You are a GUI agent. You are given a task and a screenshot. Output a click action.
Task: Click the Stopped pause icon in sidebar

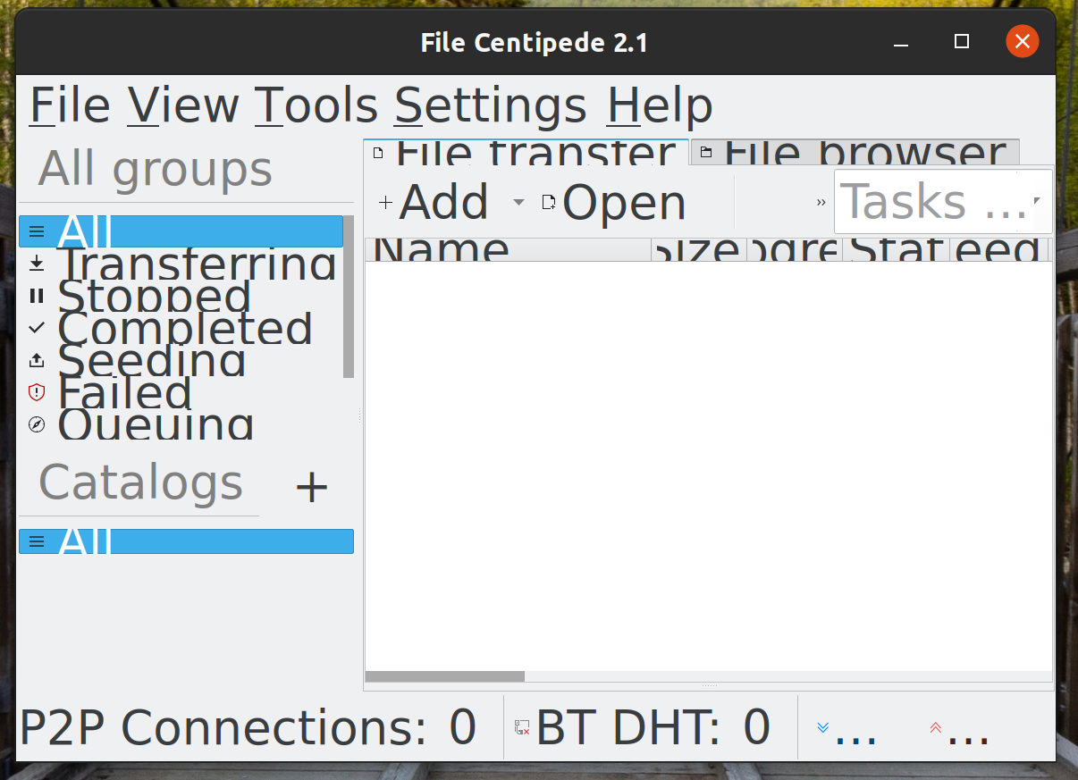point(36,296)
